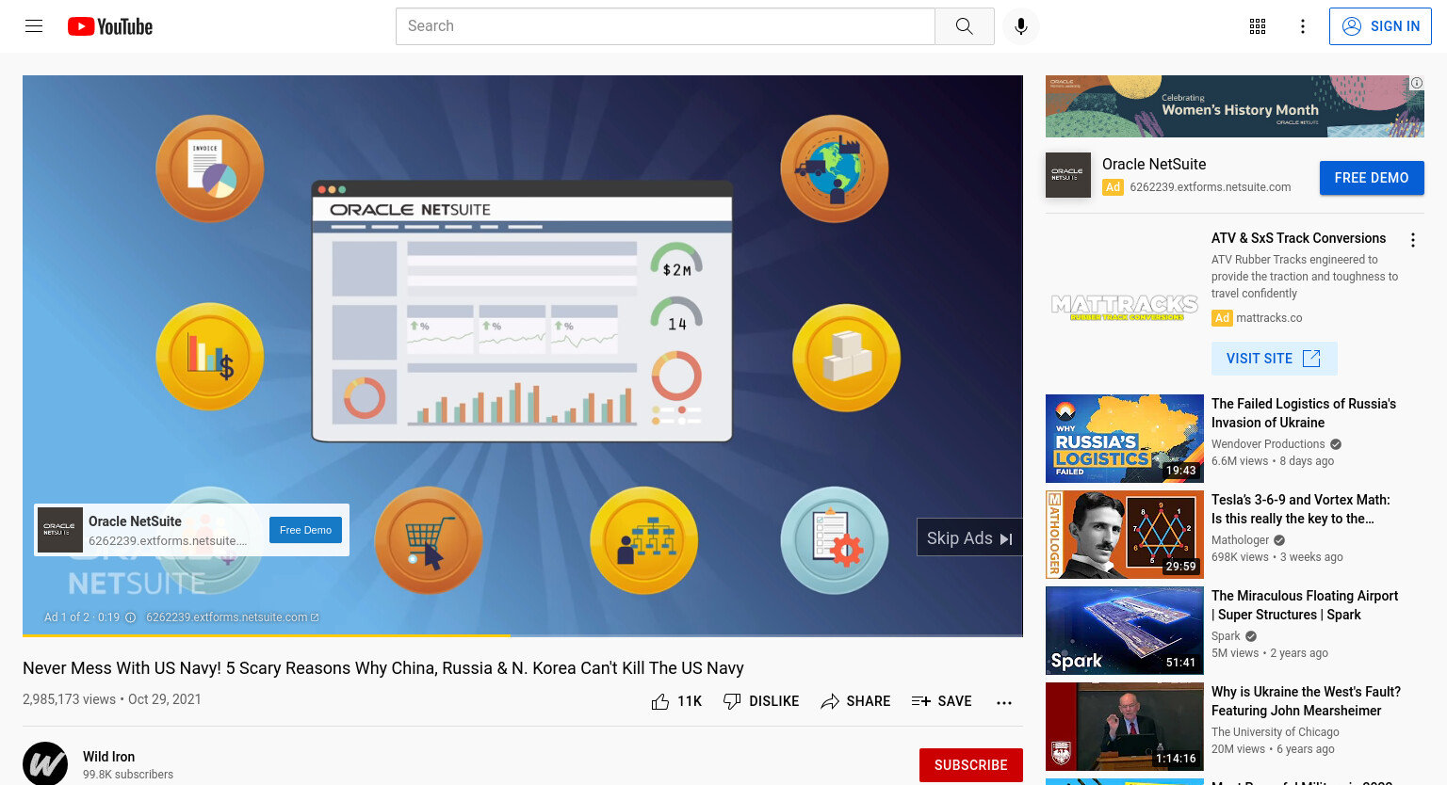This screenshot has height=785, width=1447.
Task: Click the video title text
Action: pyautogui.click(x=383, y=668)
